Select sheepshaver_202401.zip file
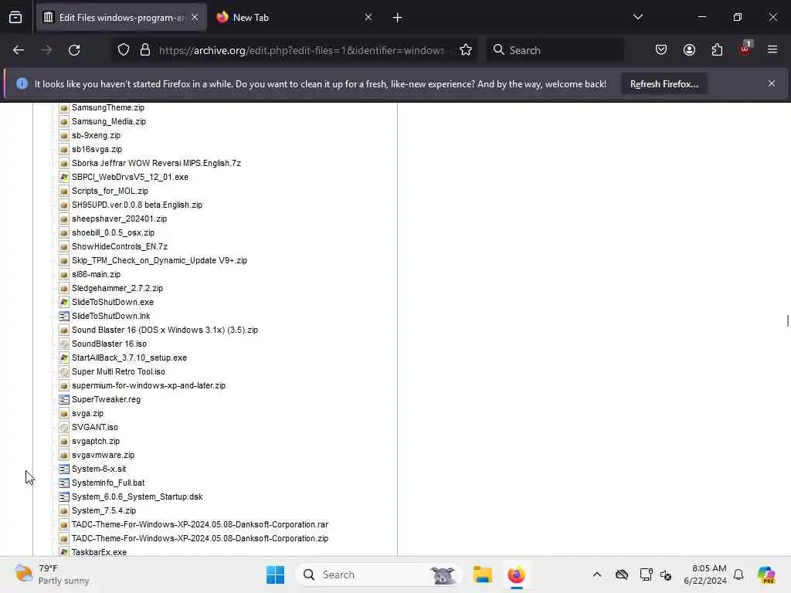The width and height of the screenshot is (791, 593). click(x=119, y=219)
